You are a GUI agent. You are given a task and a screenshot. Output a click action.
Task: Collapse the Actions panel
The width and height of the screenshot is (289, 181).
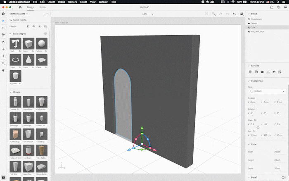coord(249,66)
